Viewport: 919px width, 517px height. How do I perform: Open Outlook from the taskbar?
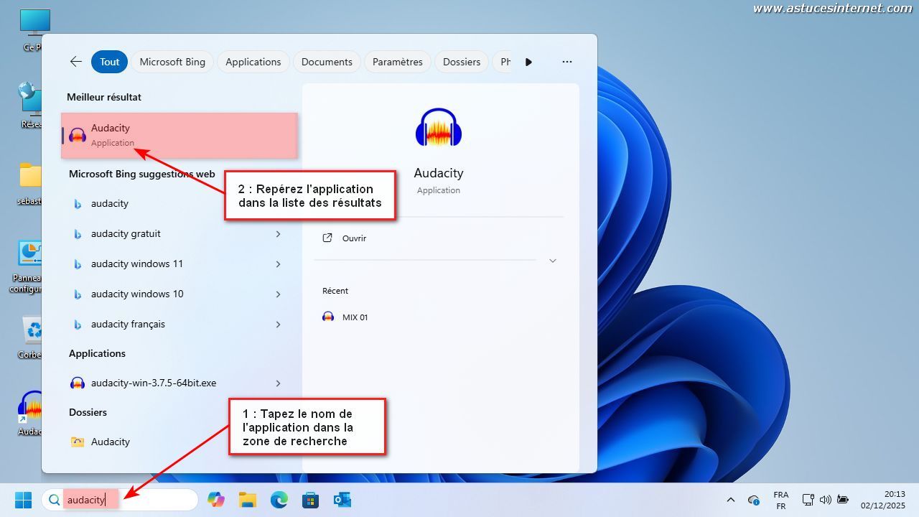coord(342,500)
